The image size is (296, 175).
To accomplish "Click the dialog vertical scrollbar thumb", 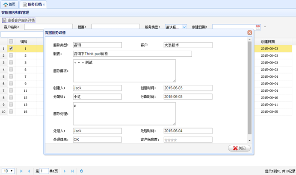I will tap(249, 88).
